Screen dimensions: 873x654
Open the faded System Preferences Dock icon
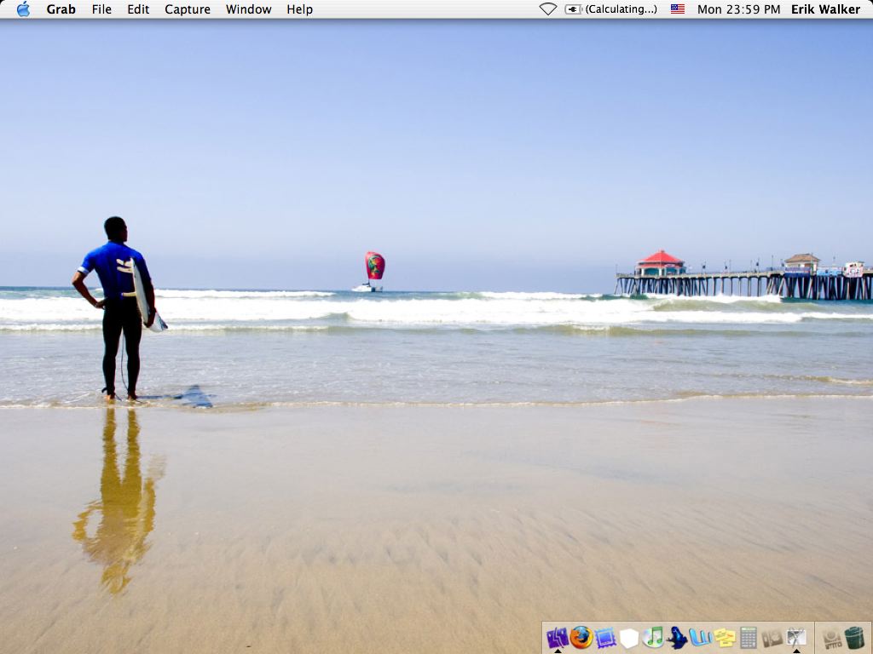[772, 638]
